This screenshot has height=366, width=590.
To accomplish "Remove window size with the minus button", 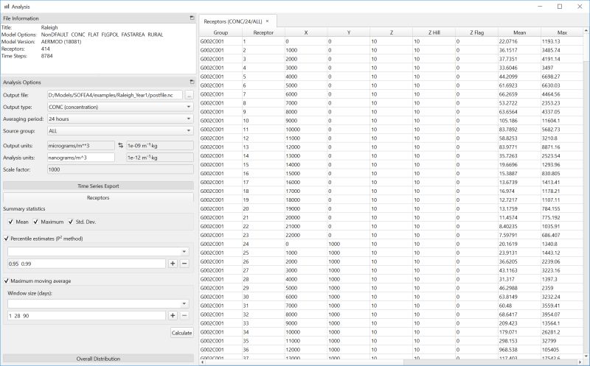I will (184, 316).
